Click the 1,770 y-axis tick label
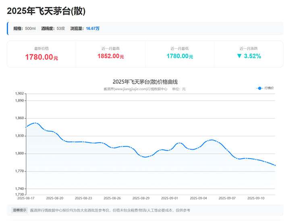The height and width of the screenshot is (221, 290). (19, 171)
